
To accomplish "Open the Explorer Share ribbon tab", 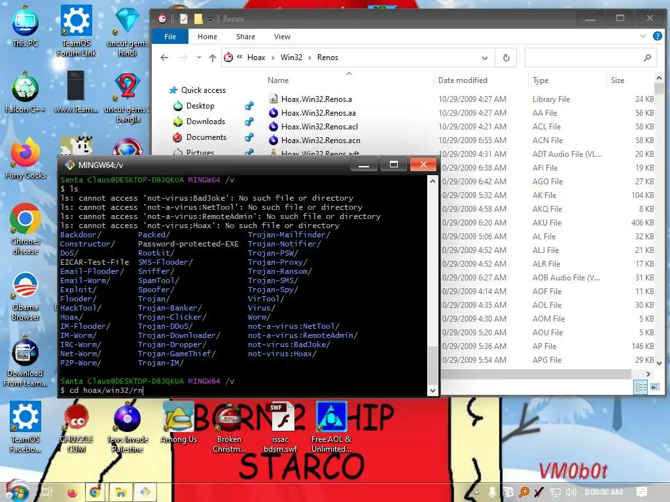I will [x=246, y=37].
